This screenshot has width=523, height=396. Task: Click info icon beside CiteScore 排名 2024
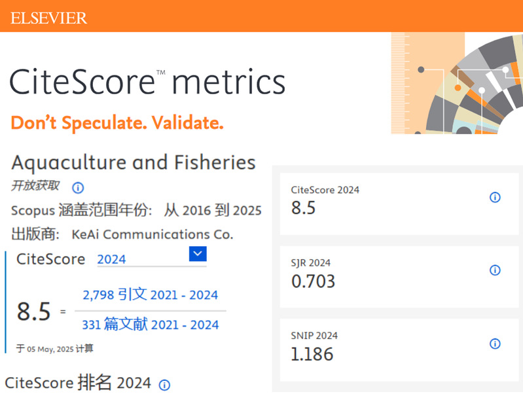pyautogui.click(x=164, y=385)
